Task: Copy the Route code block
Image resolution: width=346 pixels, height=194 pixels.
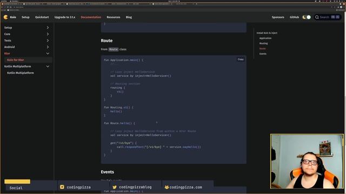Action: [x=241, y=59]
